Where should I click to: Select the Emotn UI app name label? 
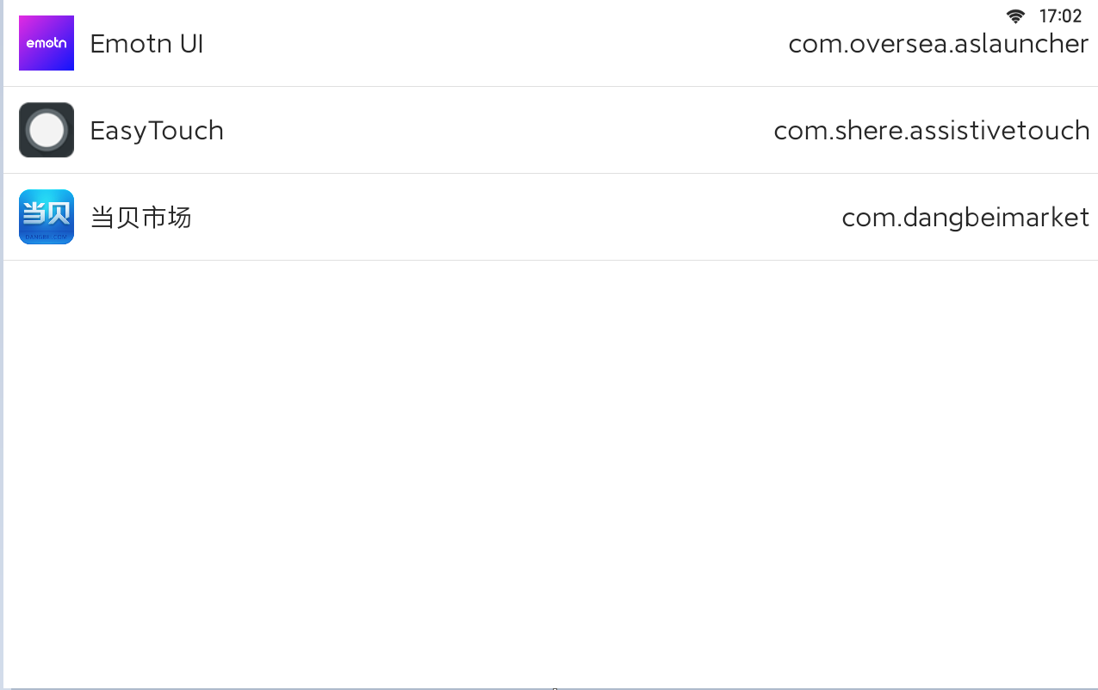pos(146,44)
